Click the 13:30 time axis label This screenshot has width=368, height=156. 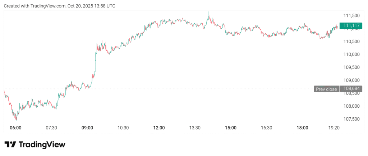coord(195,128)
